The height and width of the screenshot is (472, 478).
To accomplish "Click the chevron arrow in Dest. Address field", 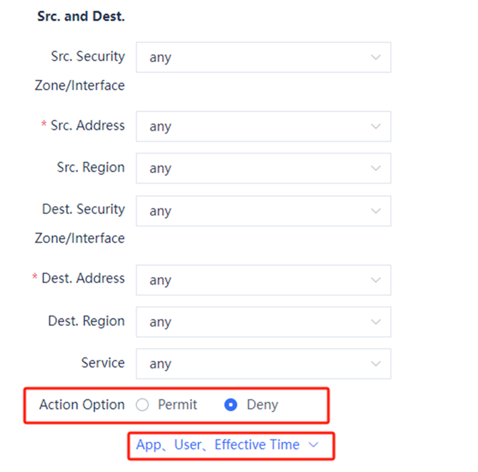I will [376, 281].
